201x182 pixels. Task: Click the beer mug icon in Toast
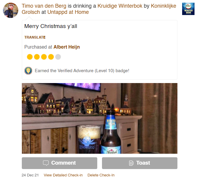[131, 163]
